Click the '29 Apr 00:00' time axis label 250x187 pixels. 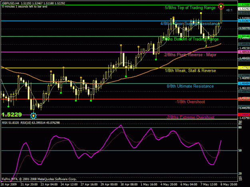tap(109, 185)
